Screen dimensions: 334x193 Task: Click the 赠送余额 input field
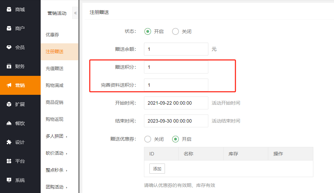tap(176, 49)
